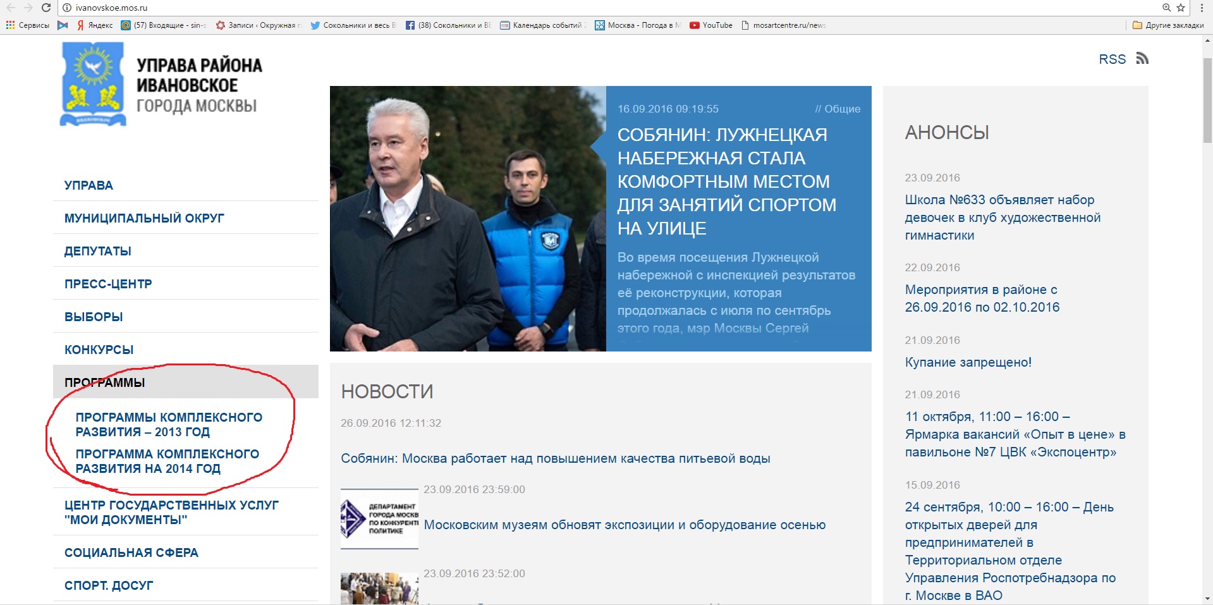The width and height of the screenshot is (1213, 605).
Task: Open День открытых дверей Роспотребнадзор announcement
Action: pos(1010,551)
